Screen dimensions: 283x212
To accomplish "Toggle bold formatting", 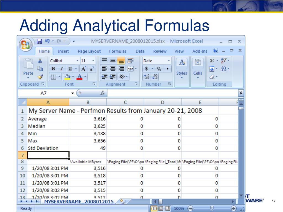I will 53,69.
